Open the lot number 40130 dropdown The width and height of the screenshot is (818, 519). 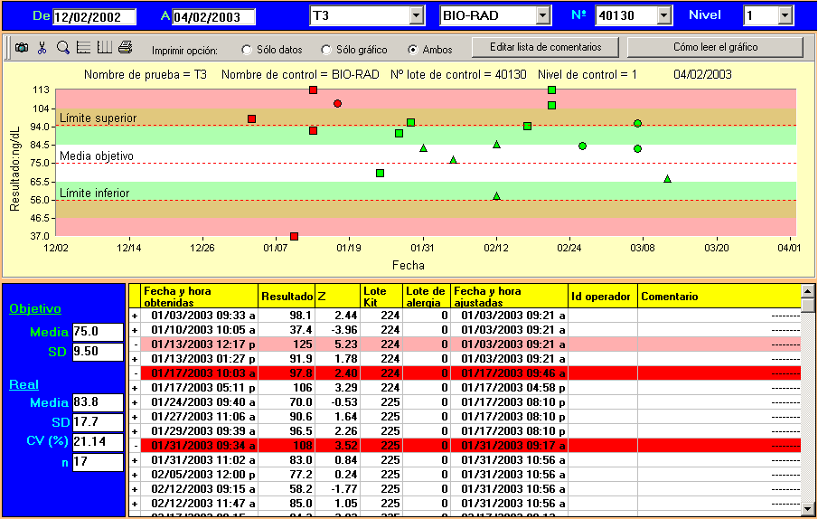pyautogui.click(x=665, y=15)
